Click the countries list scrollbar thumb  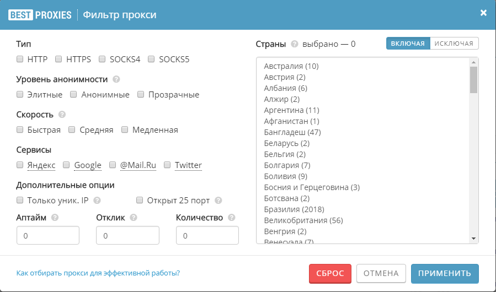(x=473, y=80)
